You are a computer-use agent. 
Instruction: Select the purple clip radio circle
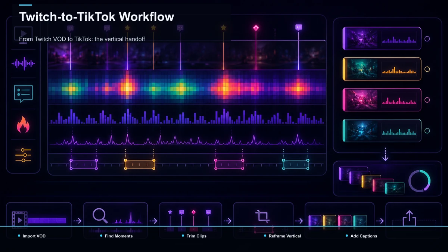tap(427, 38)
